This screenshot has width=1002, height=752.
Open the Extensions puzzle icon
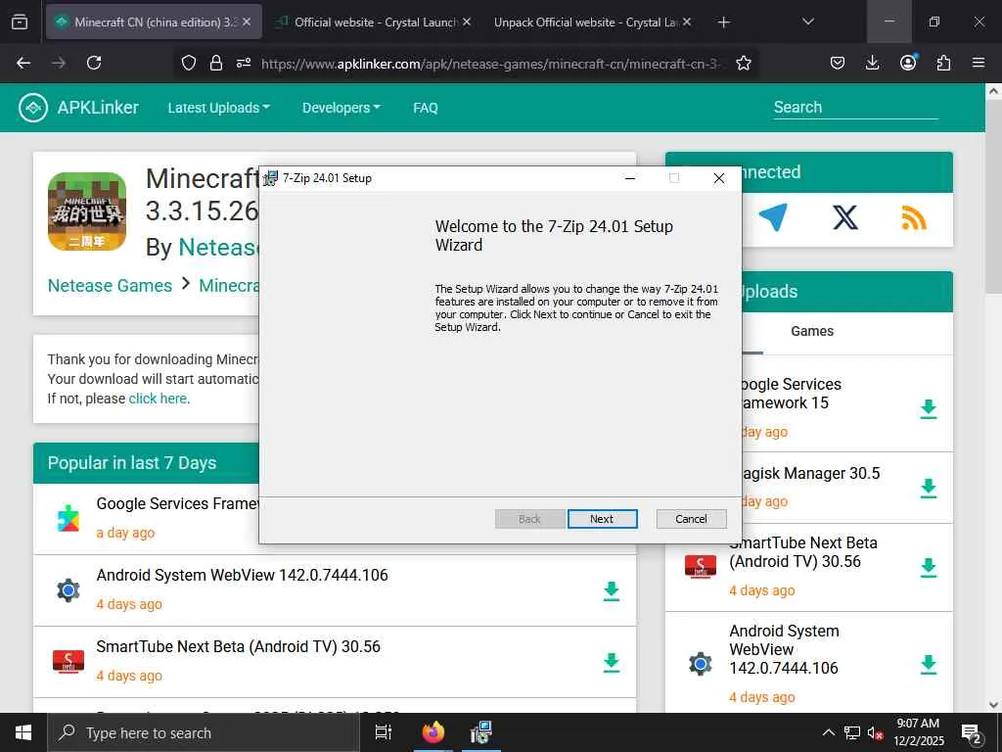(x=943, y=63)
